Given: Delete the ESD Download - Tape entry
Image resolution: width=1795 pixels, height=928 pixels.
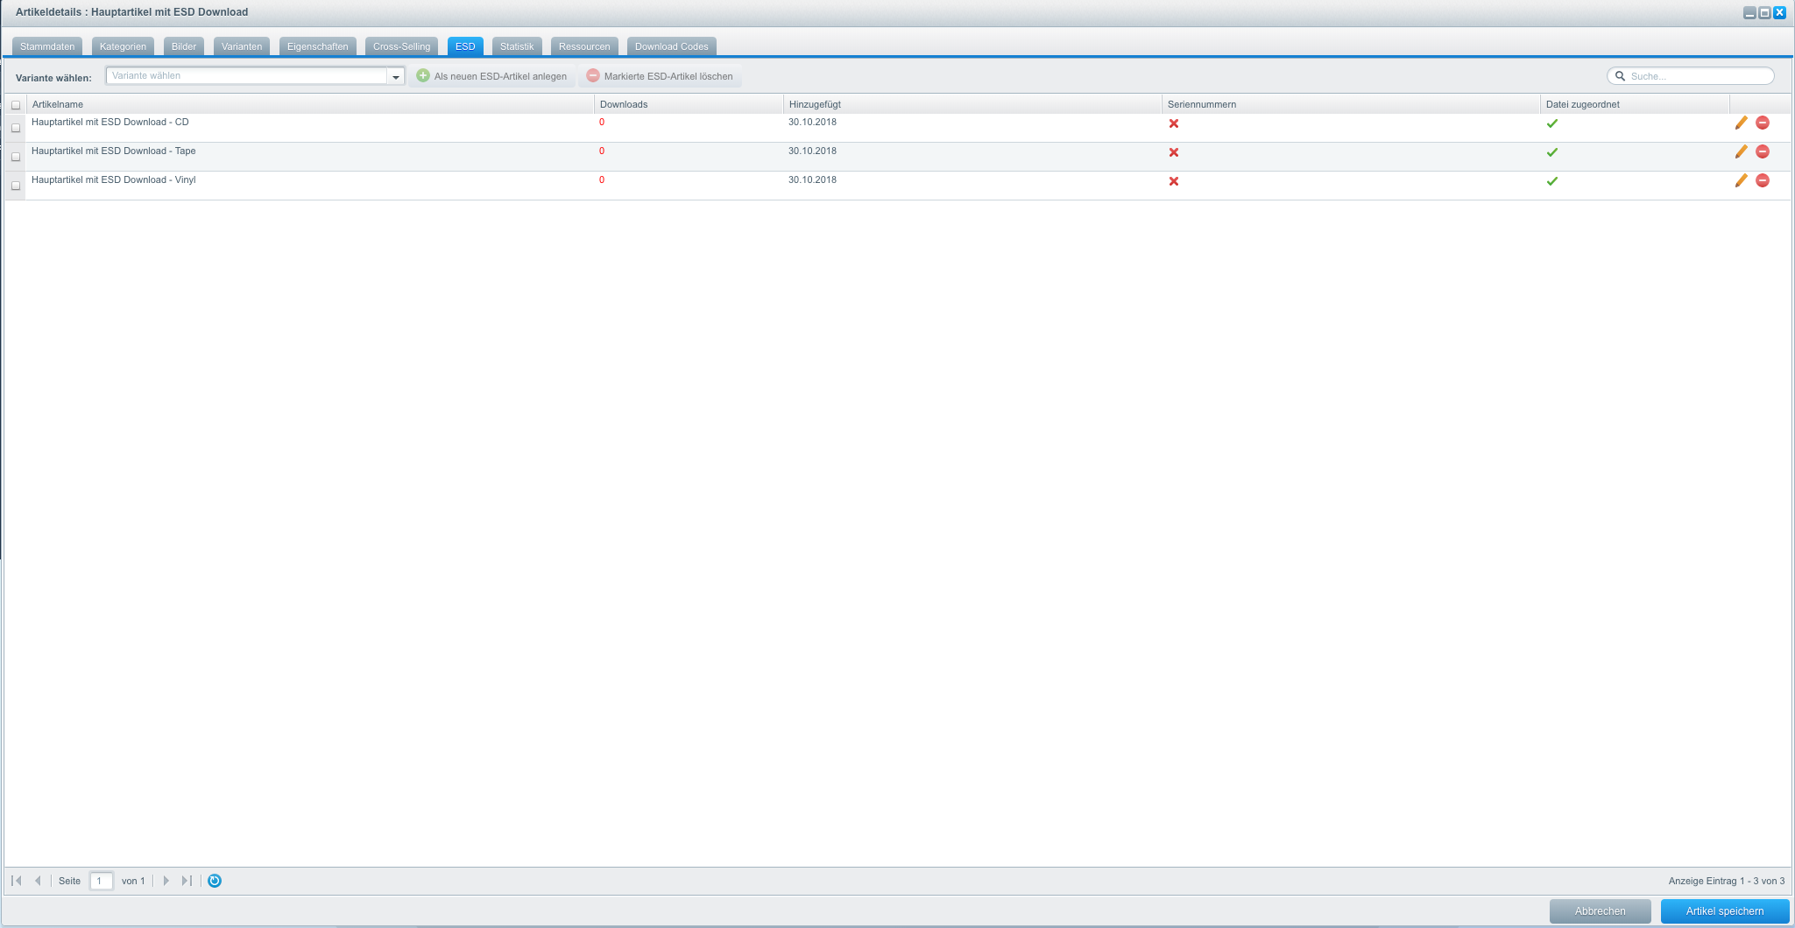Looking at the screenshot, I should [1763, 151].
